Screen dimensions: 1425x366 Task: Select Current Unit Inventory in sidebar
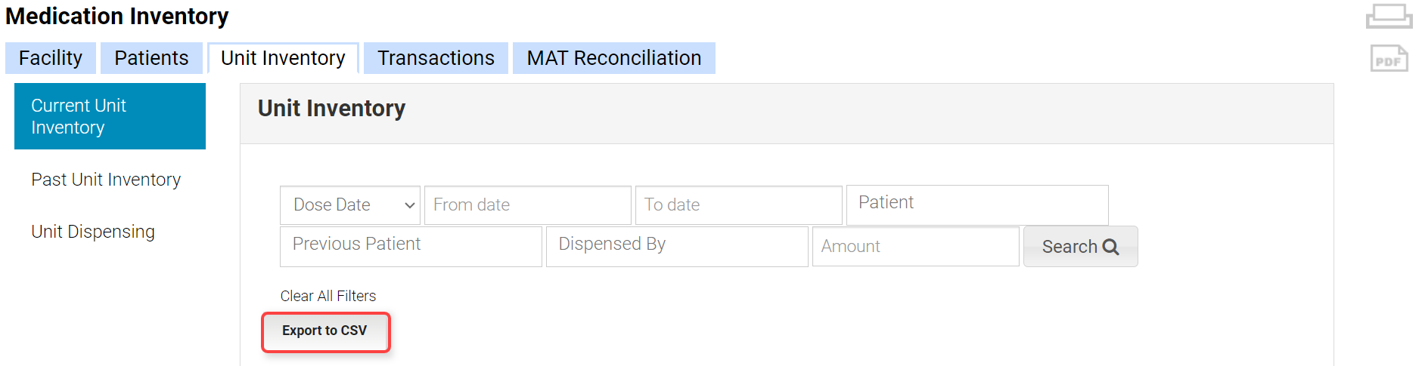coord(110,116)
